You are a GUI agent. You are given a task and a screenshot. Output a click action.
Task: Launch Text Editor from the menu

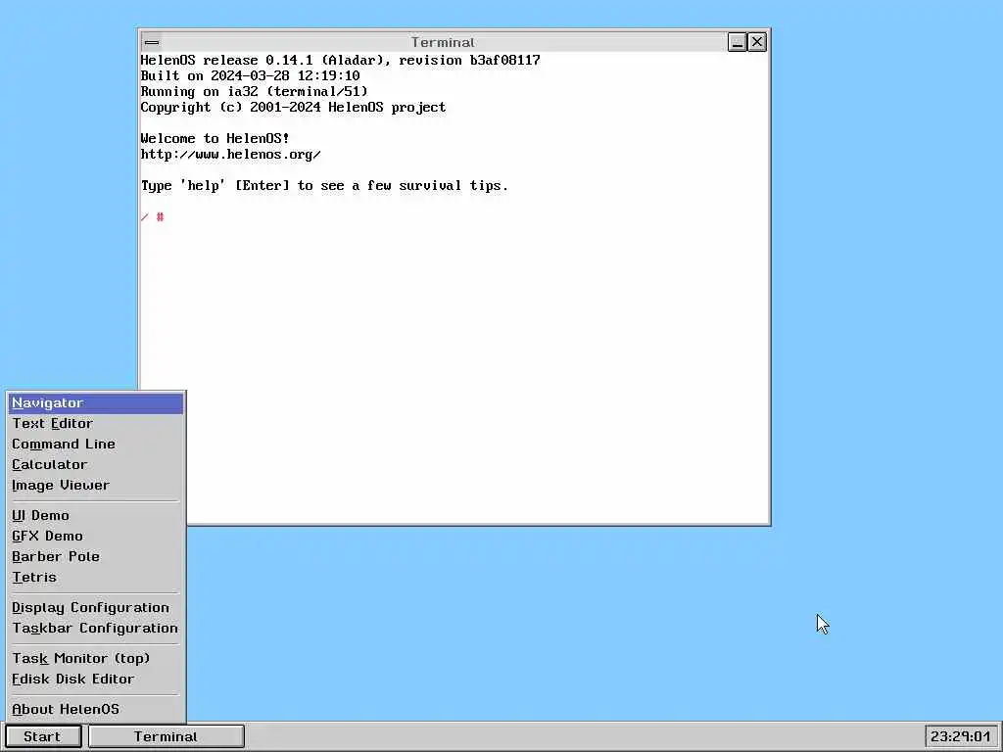click(96, 424)
